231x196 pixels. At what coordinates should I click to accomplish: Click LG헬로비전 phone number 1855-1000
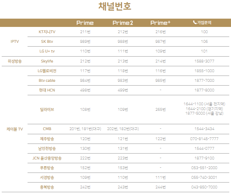[x=204, y=71]
